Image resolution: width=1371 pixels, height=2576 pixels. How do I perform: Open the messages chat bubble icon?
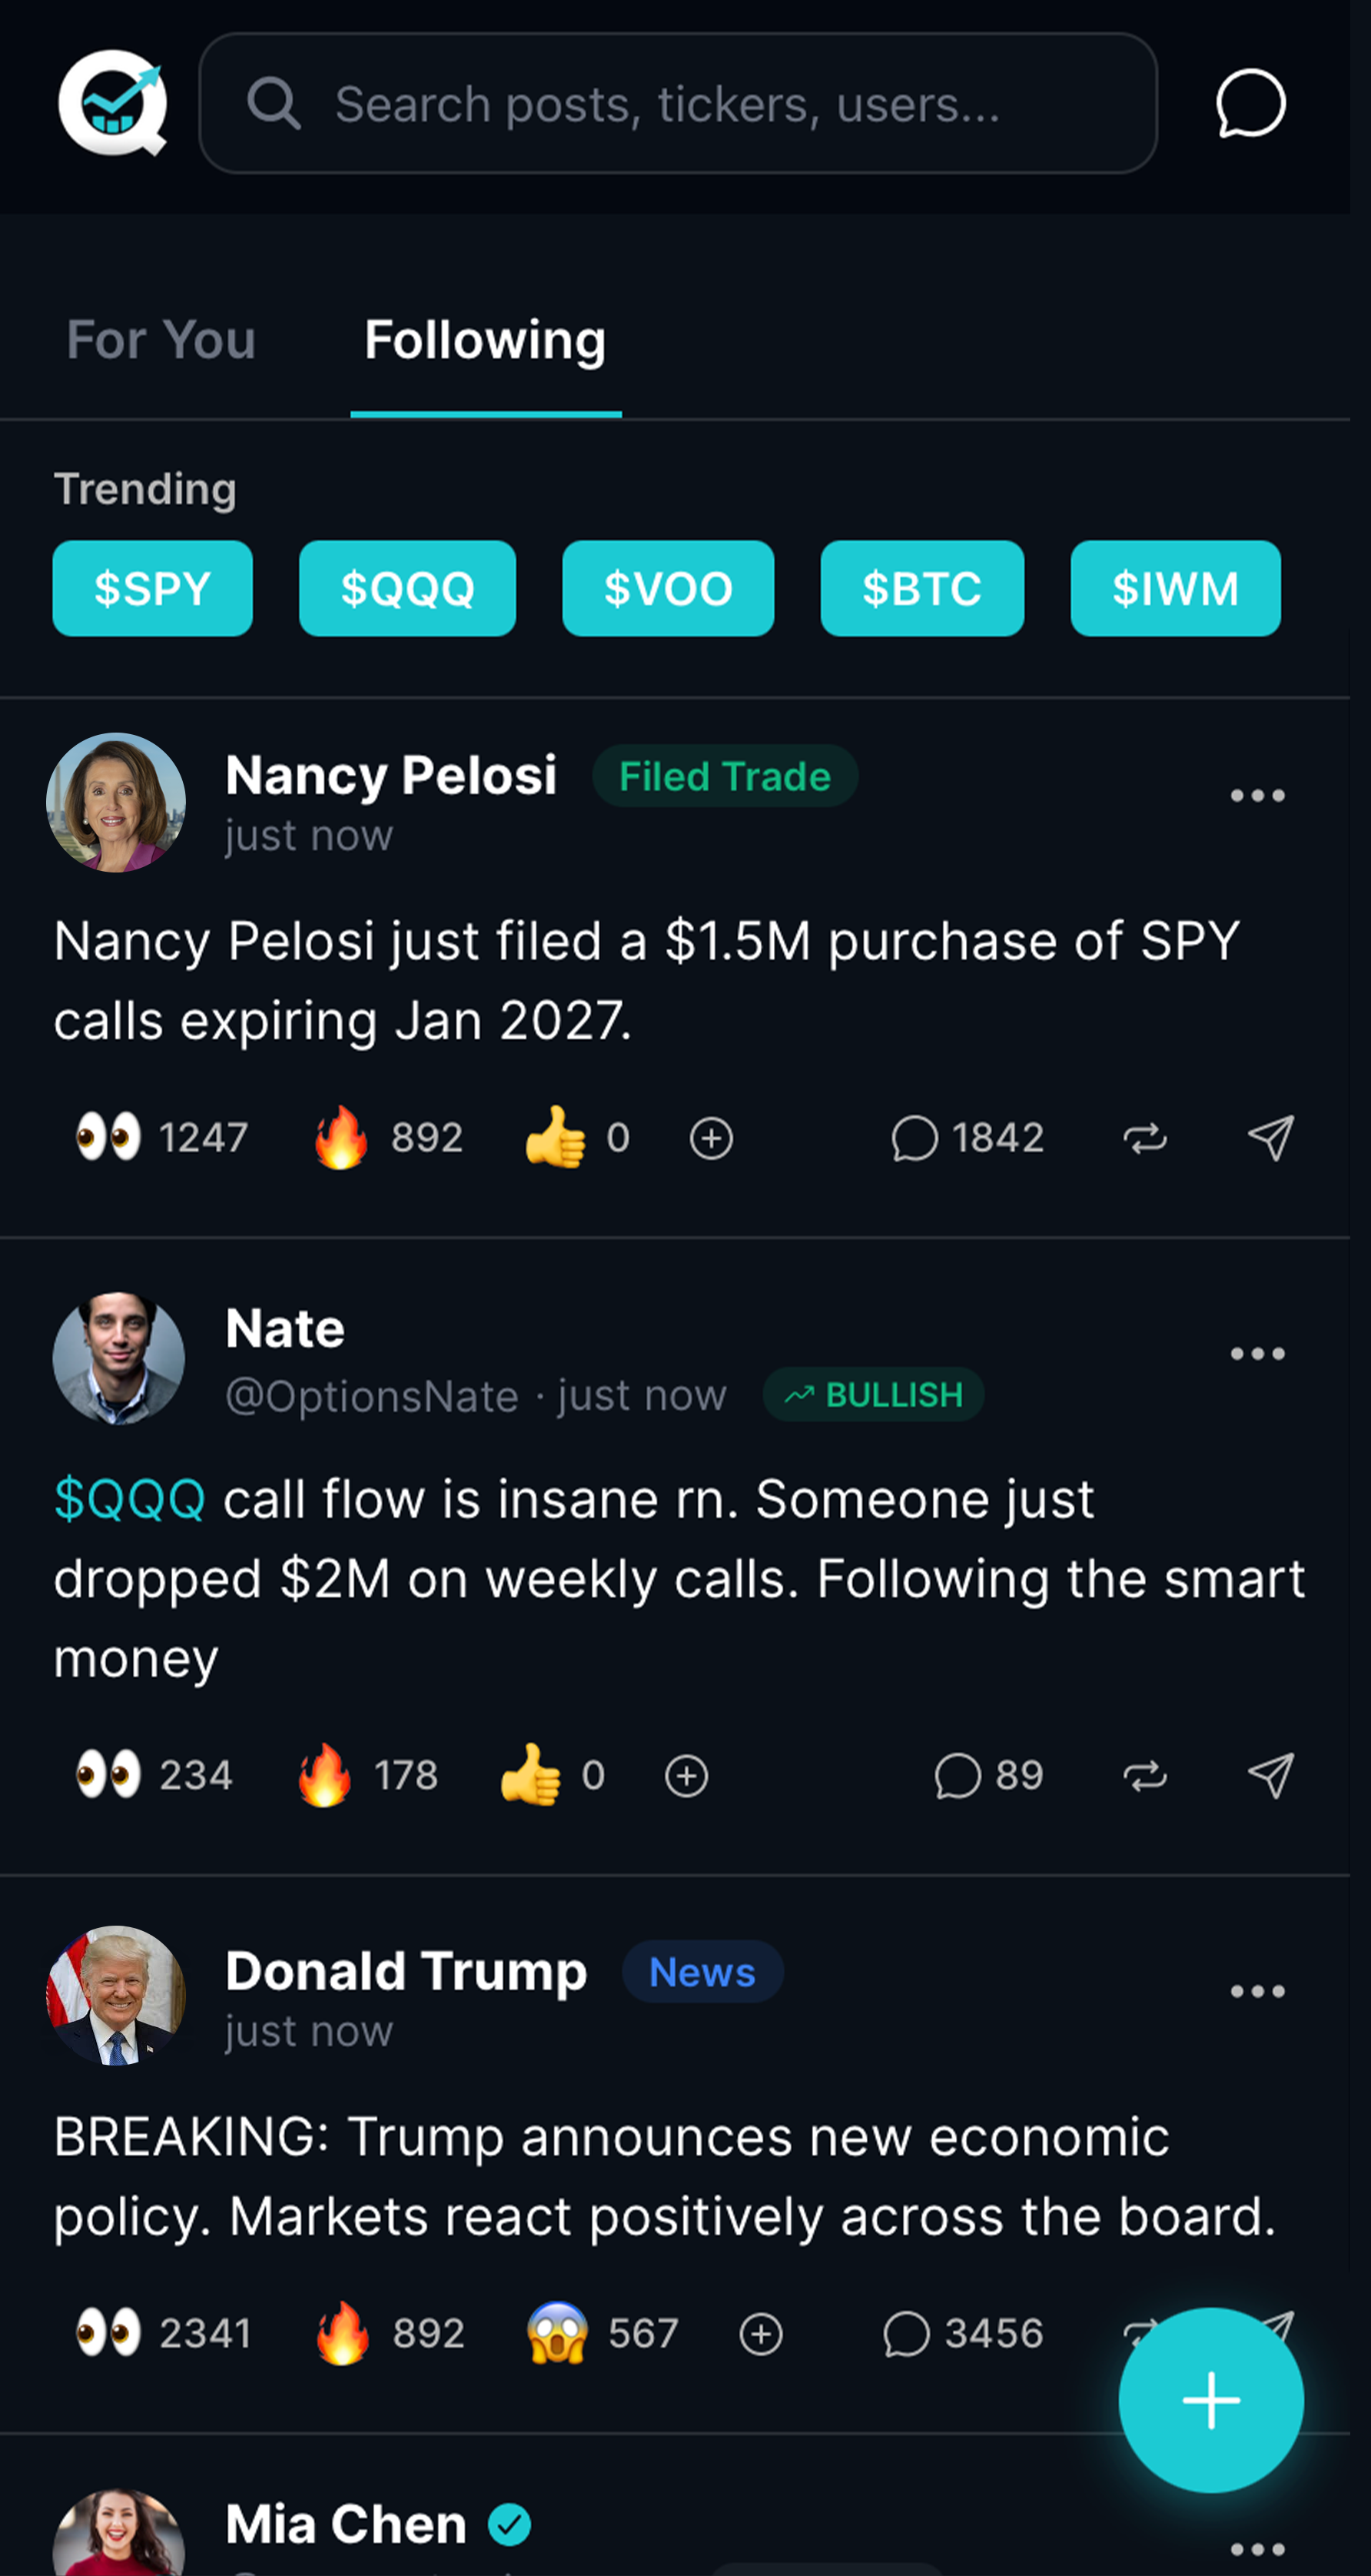1250,103
